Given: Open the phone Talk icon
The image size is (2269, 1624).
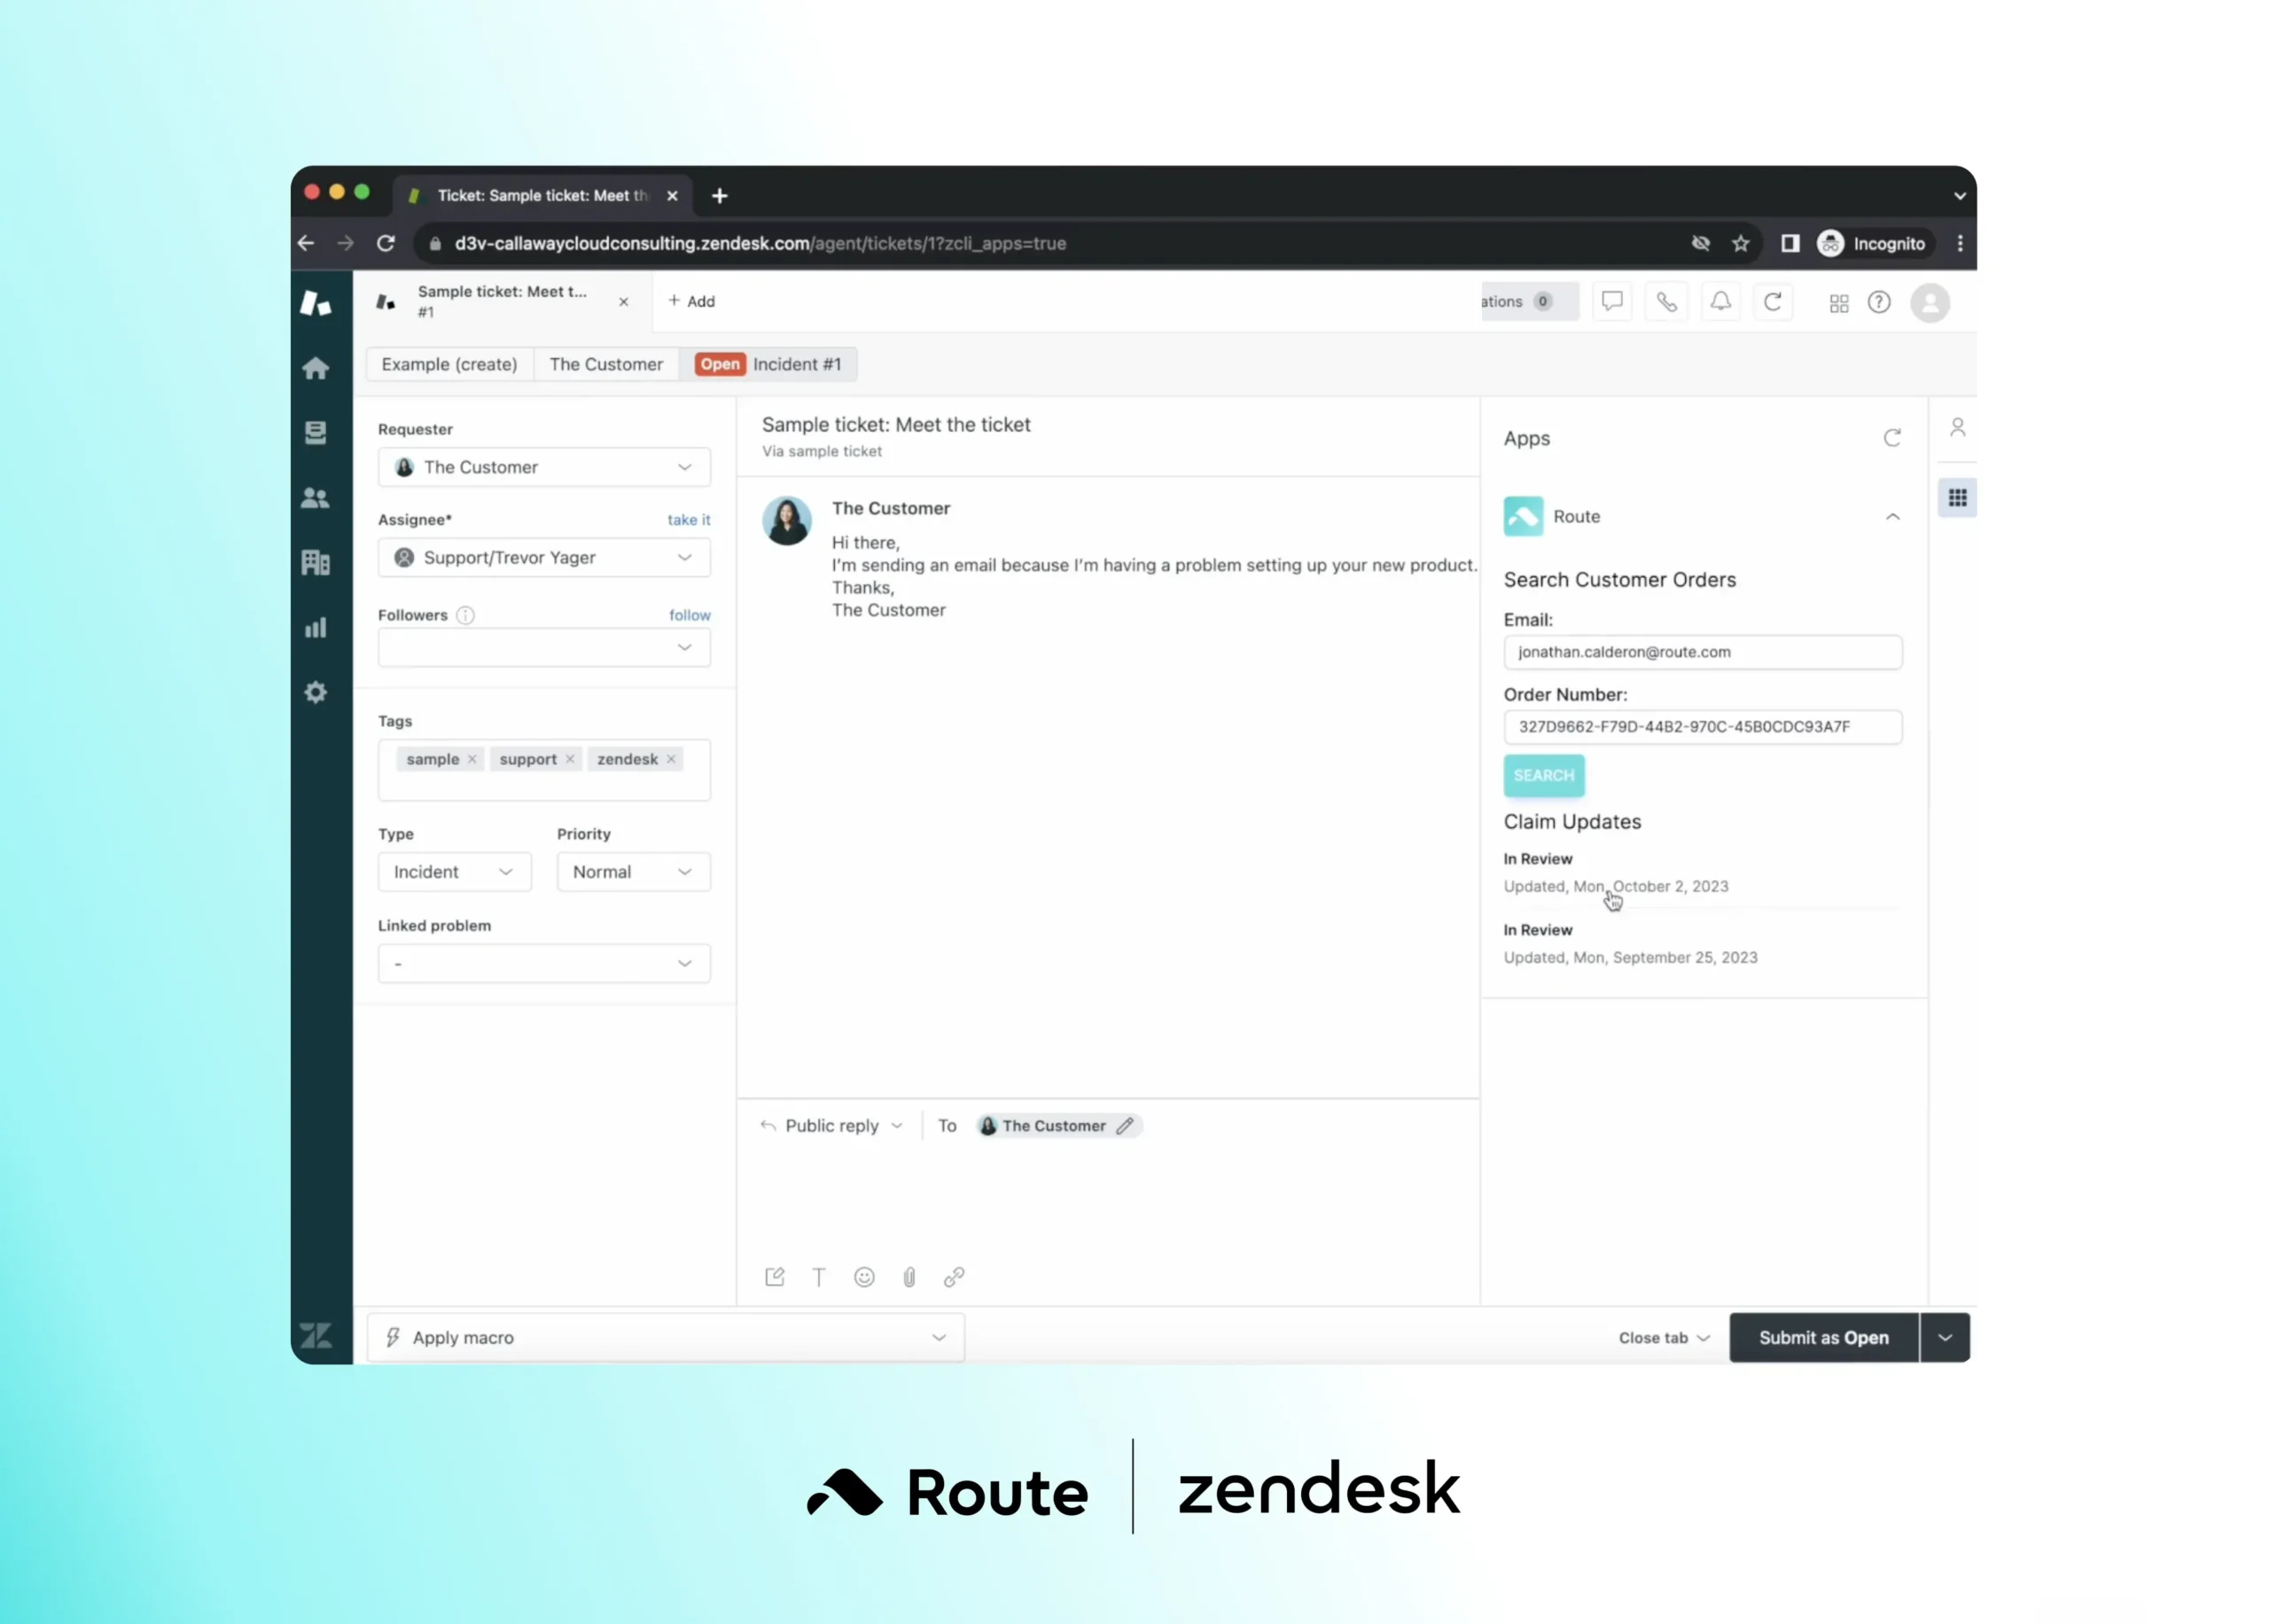Looking at the screenshot, I should pyautogui.click(x=1665, y=301).
